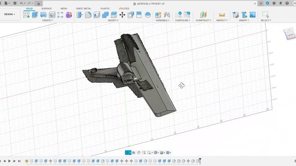296x166 pixels.
Task: Select the Hole tool in Create
Action: click(52, 15)
